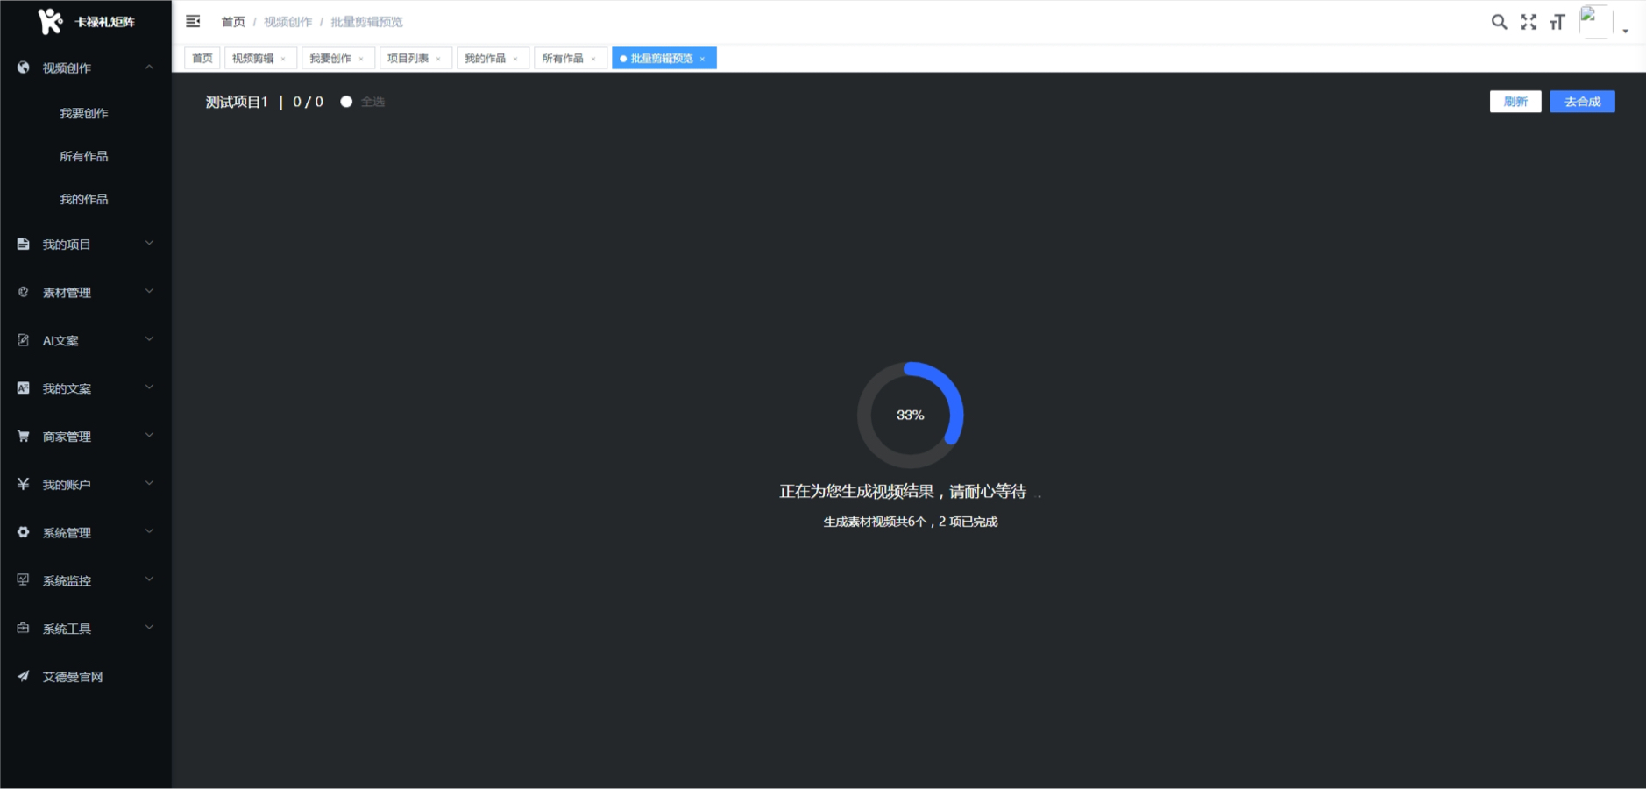
Task: Toggle fullscreen with the expand icon
Action: tap(1529, 22)
